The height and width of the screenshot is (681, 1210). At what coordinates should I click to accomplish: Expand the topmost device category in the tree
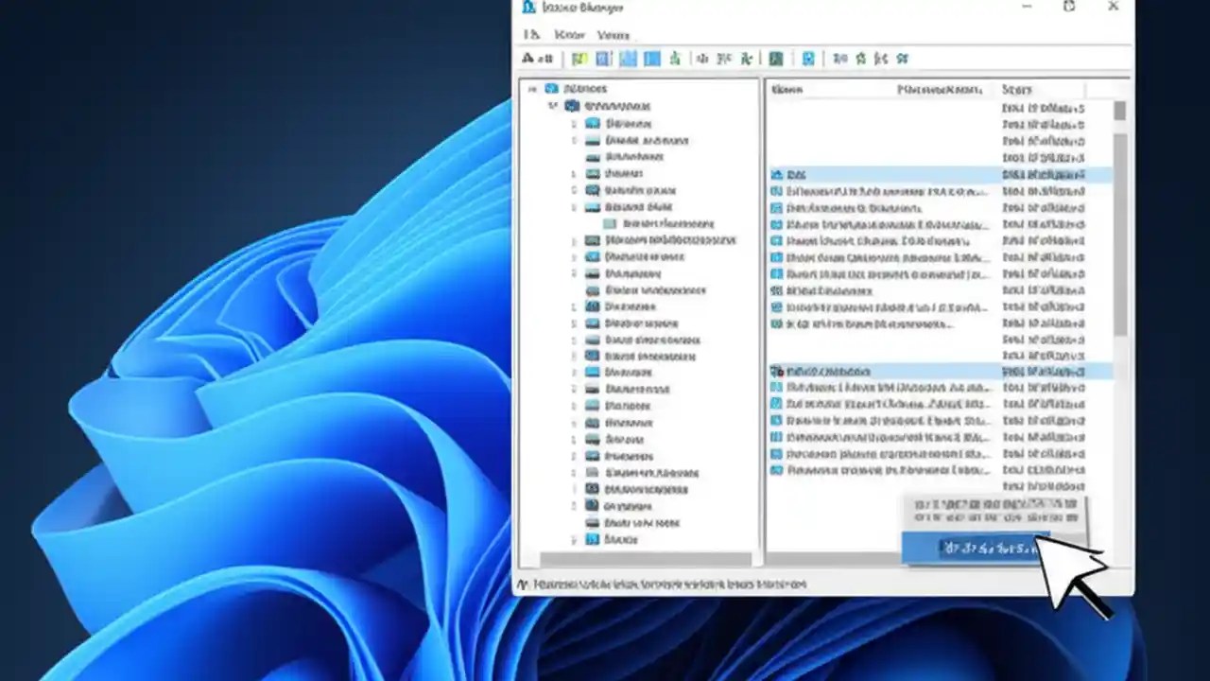[575, 123]
